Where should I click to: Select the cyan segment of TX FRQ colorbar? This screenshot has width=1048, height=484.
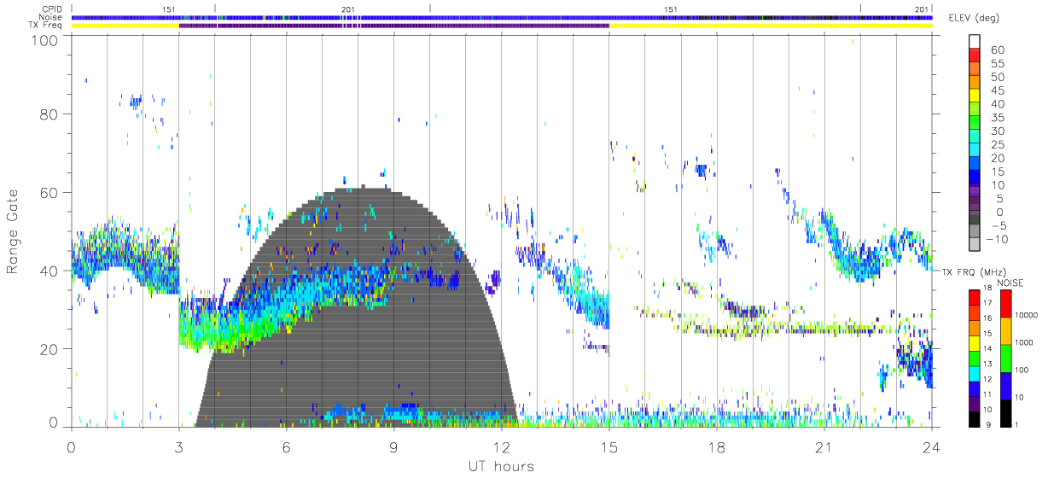pyautogui.click(x=975, y=373)
